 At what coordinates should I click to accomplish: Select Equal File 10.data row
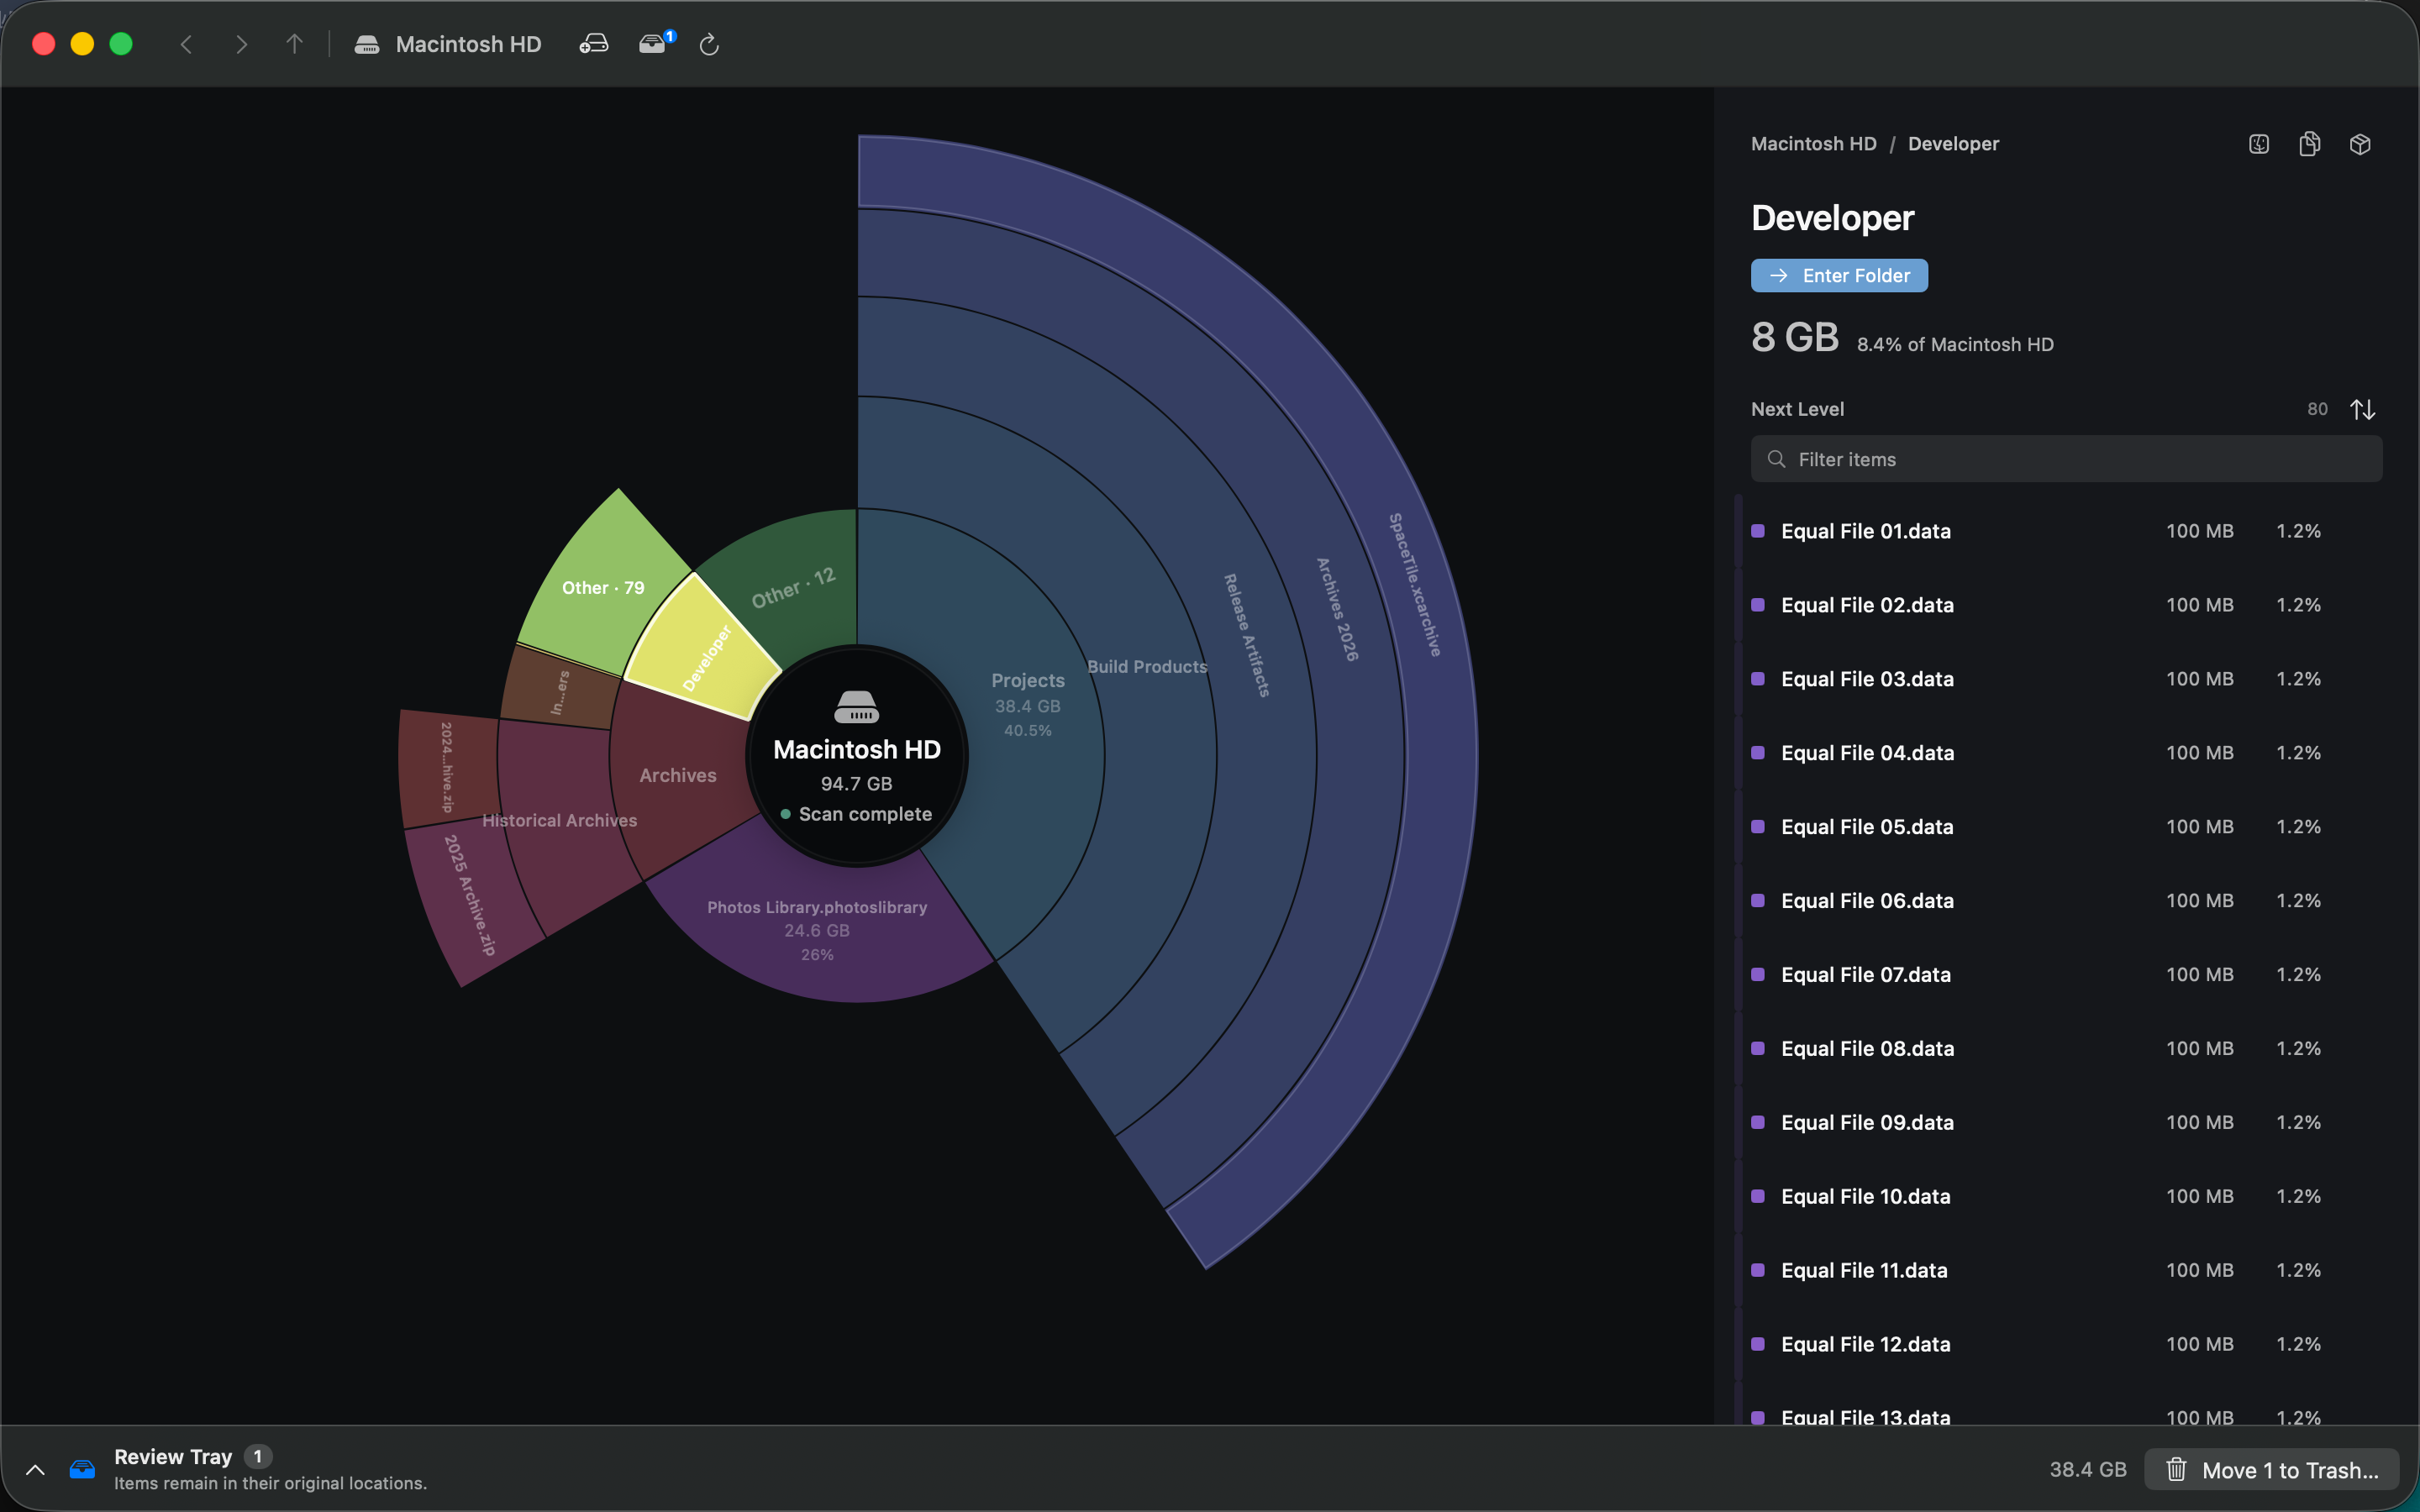pos(2066,1197)
